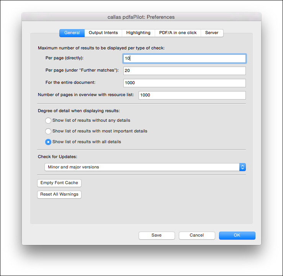Image resolution: width=283 pixels, height=276 pixels.
Task: Click the Number of pages in overview field
Action: tap(192, 95)
